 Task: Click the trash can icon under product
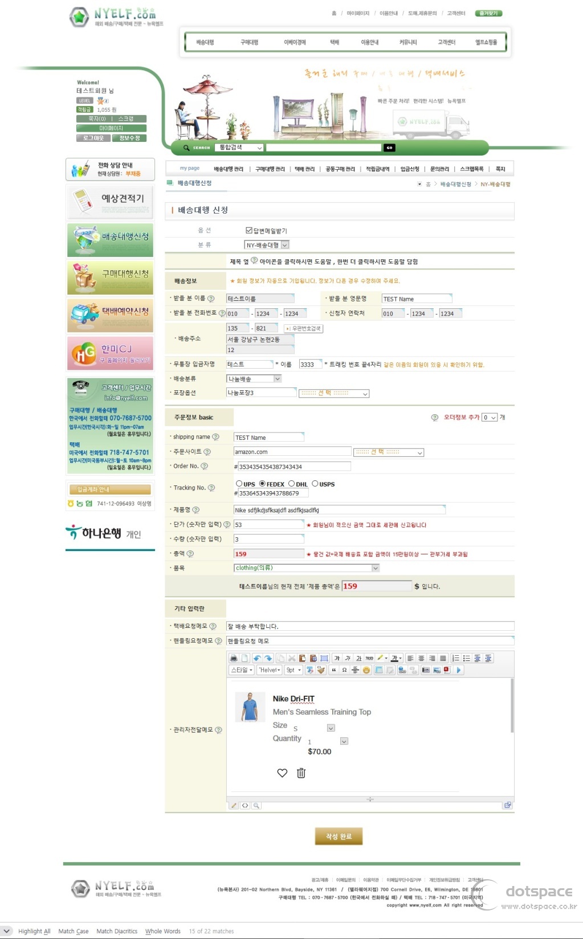[x=301, y=773]
